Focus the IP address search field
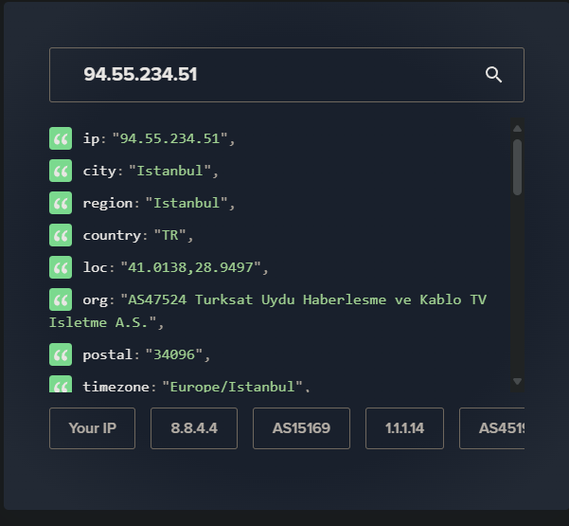 tap(275, 75)
